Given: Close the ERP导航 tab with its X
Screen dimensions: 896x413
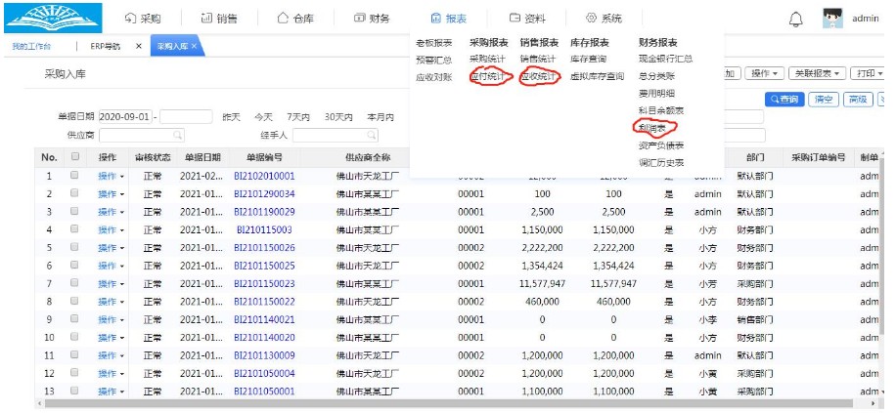Looking at the screenshot, I should (x=139, y=46).
